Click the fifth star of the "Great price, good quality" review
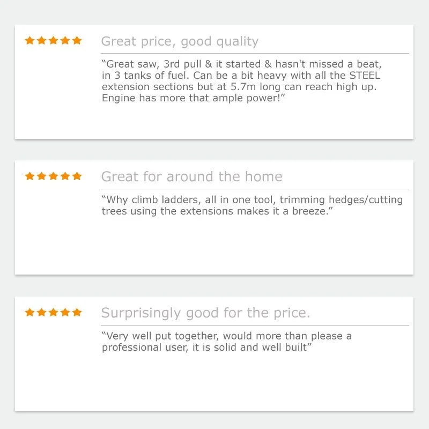This screenshot has height=429, width=429. (x=77, y=40)
